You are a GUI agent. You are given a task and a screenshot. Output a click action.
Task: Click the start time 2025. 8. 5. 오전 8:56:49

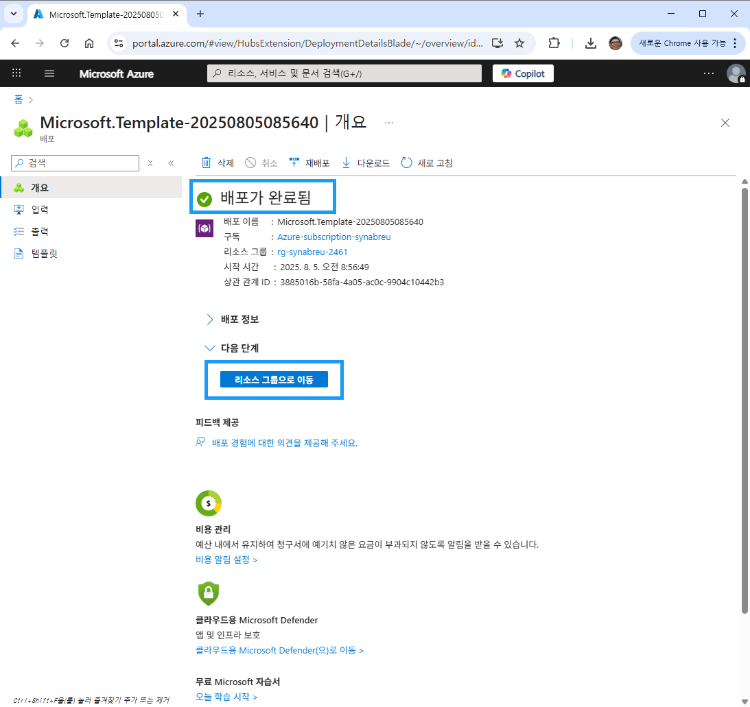325,267
